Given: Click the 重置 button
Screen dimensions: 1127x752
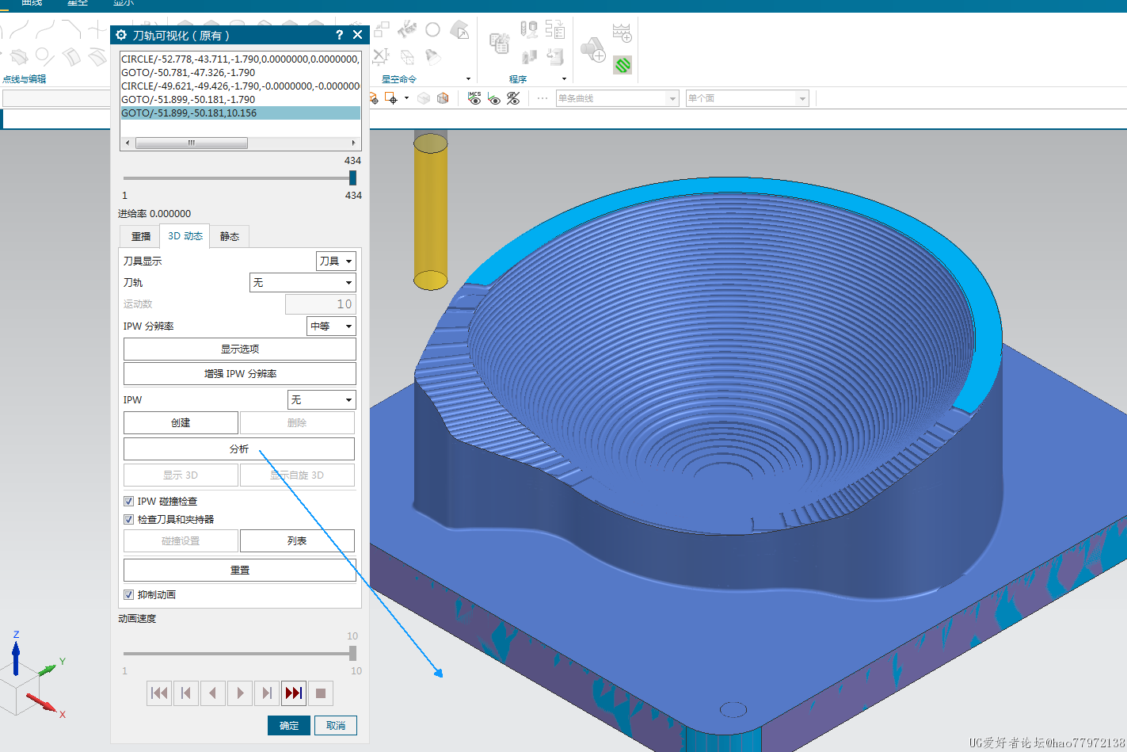Looking at the screenshot, I should 240,570.
